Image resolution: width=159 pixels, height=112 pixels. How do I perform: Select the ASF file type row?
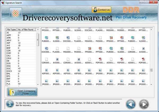(x=21, y=43)
